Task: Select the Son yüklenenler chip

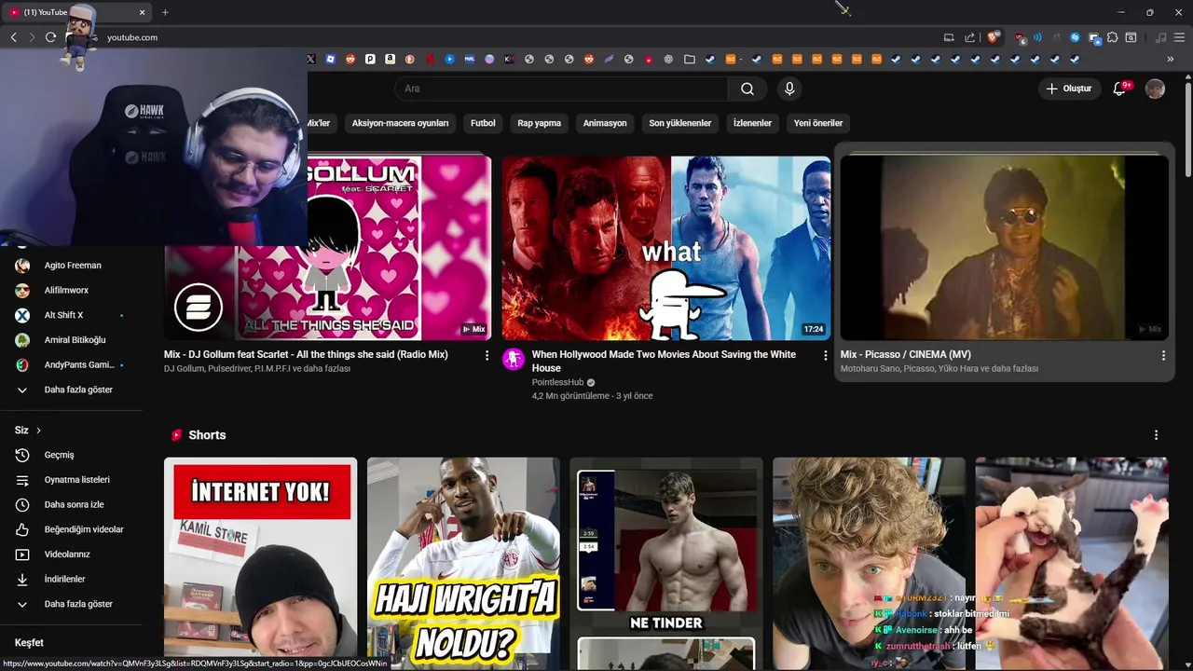Action: coord(680,123)
